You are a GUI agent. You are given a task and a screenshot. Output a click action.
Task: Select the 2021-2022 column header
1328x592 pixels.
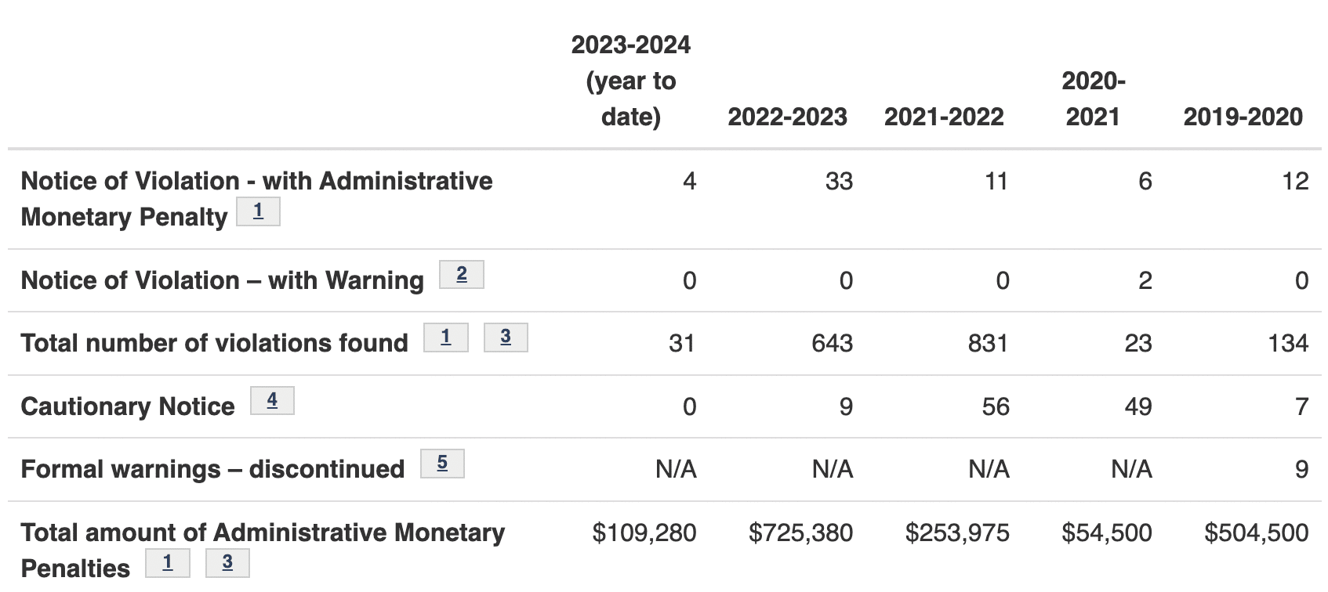[x=944, y=117]
